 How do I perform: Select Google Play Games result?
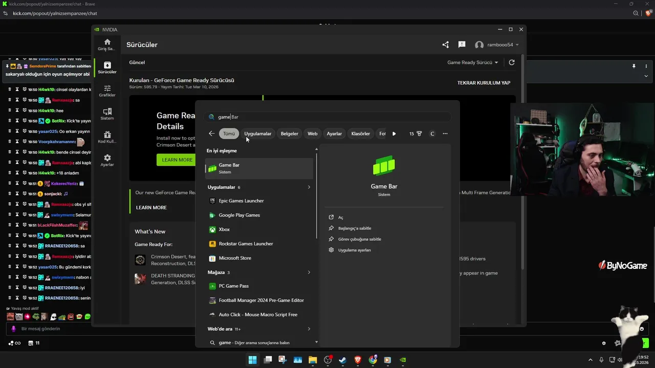coord(259,215)
